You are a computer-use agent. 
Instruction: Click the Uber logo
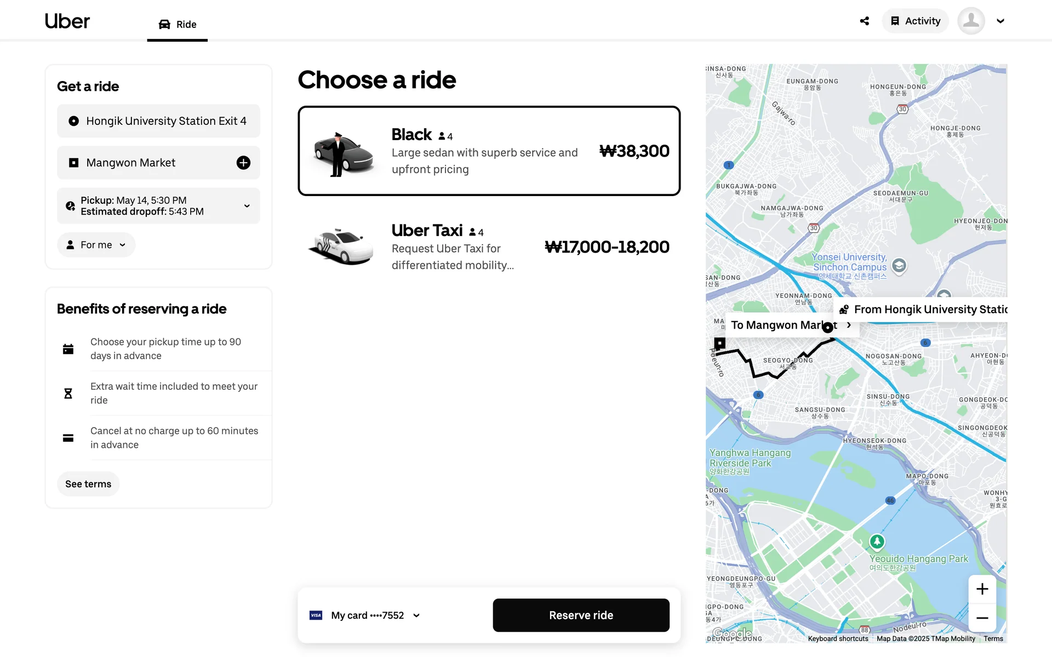pyautogui.click(x=67, y=21)
